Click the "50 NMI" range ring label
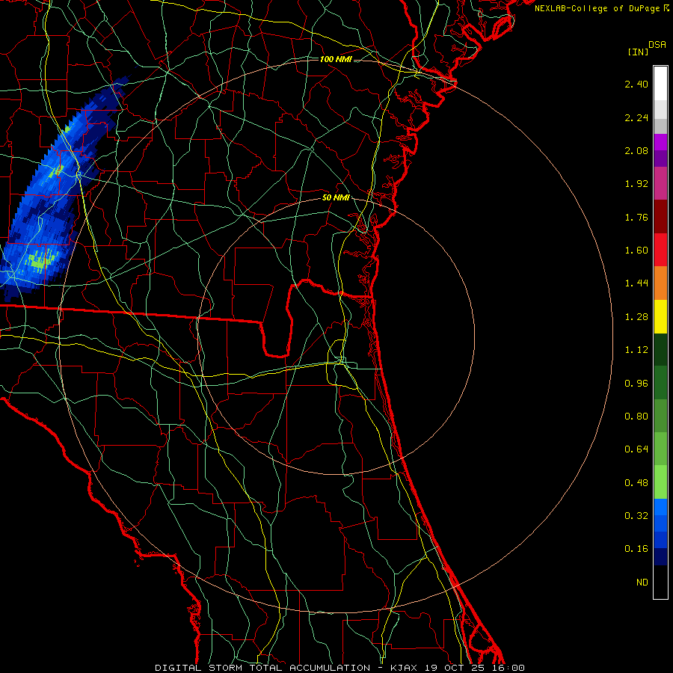 [336, 198]
